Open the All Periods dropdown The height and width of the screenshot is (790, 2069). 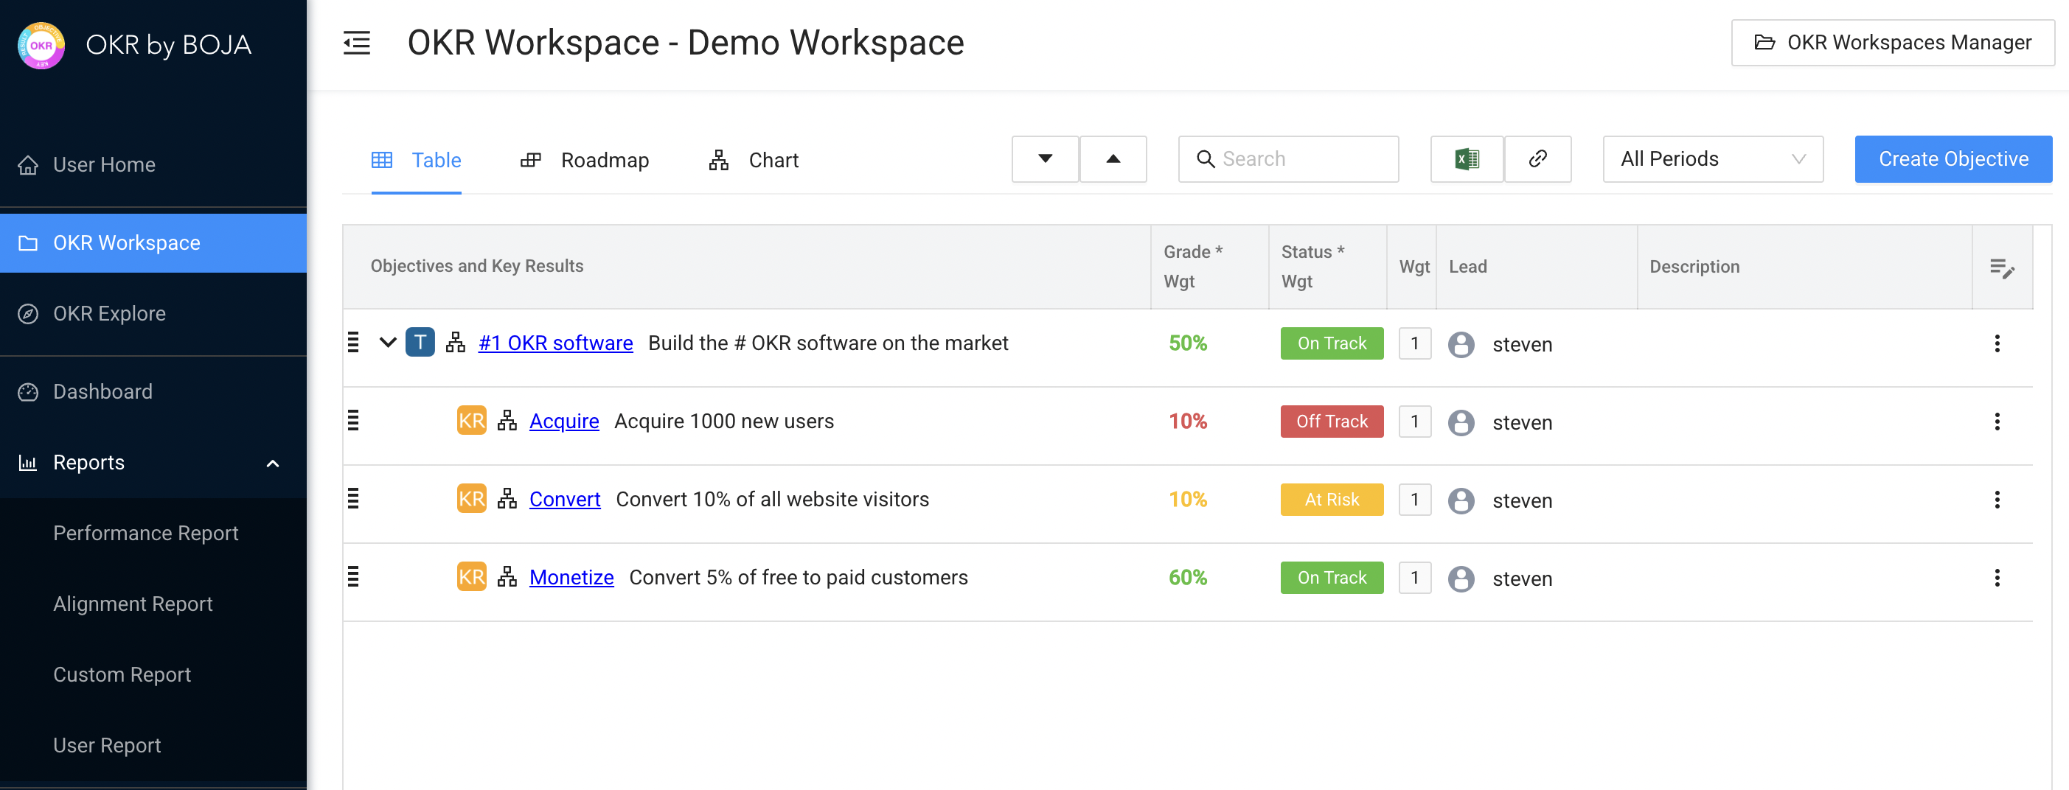[x=1712, y=159]
